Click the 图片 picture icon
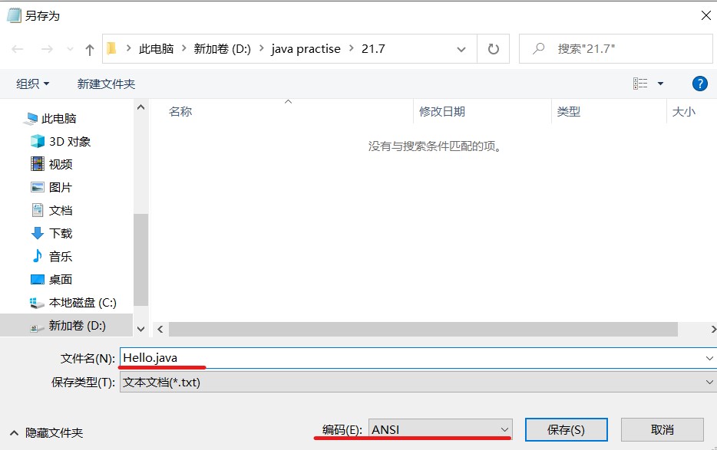The width and height of the screenshot is (717, 450). (38, 187)
